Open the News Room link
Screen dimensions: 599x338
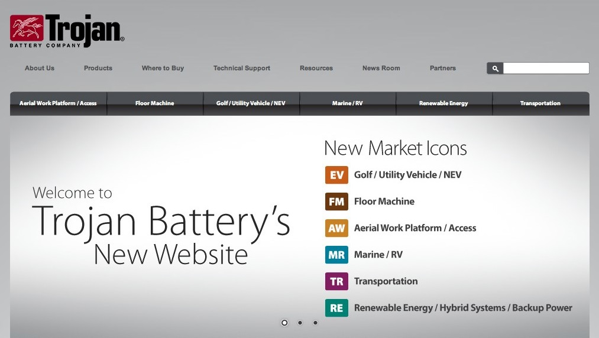point(381,68)
